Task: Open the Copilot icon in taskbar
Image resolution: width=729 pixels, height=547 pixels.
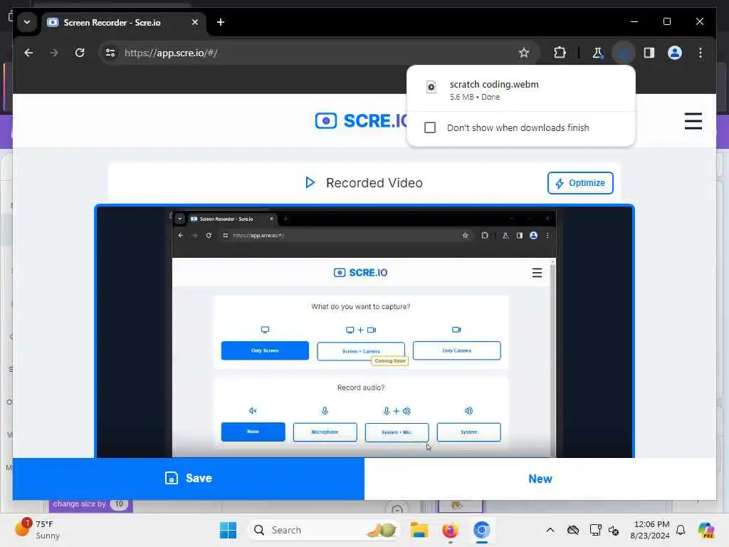Action: tap(706, 530)
